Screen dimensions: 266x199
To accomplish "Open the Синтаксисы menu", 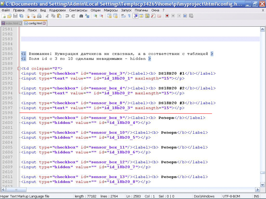I will 78,10.
